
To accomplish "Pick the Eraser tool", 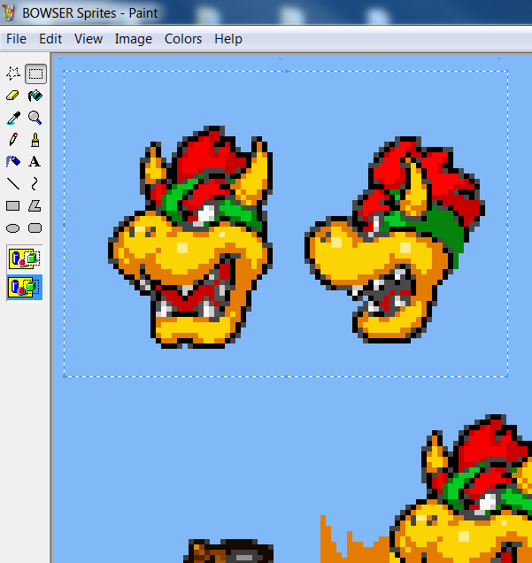I will click(13, 96).
